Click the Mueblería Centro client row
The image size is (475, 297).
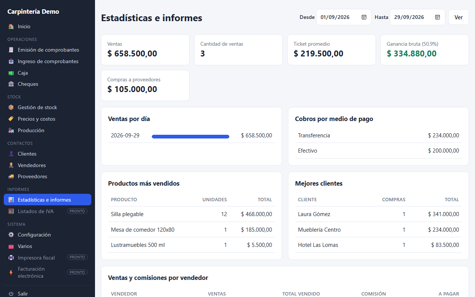tap(379, 230)
